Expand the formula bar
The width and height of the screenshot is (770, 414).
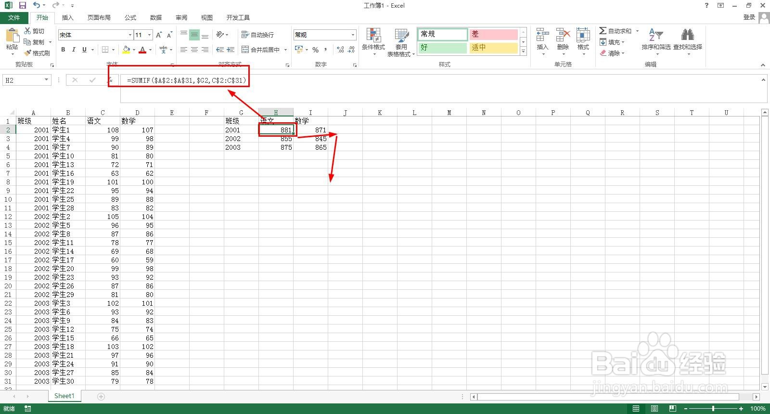763,80
